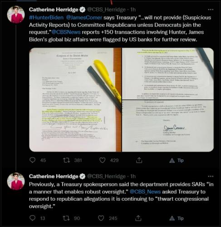Open the @JamesComer mention link
Viewport: 221px width, 227px height.
tap(84, 18)
